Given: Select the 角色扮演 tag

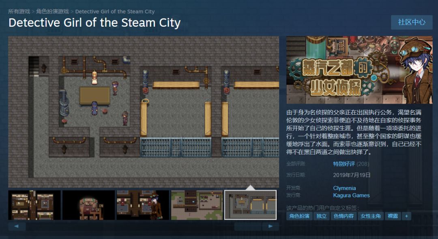Looking at the screenshot, I should (x=299, y=216).
